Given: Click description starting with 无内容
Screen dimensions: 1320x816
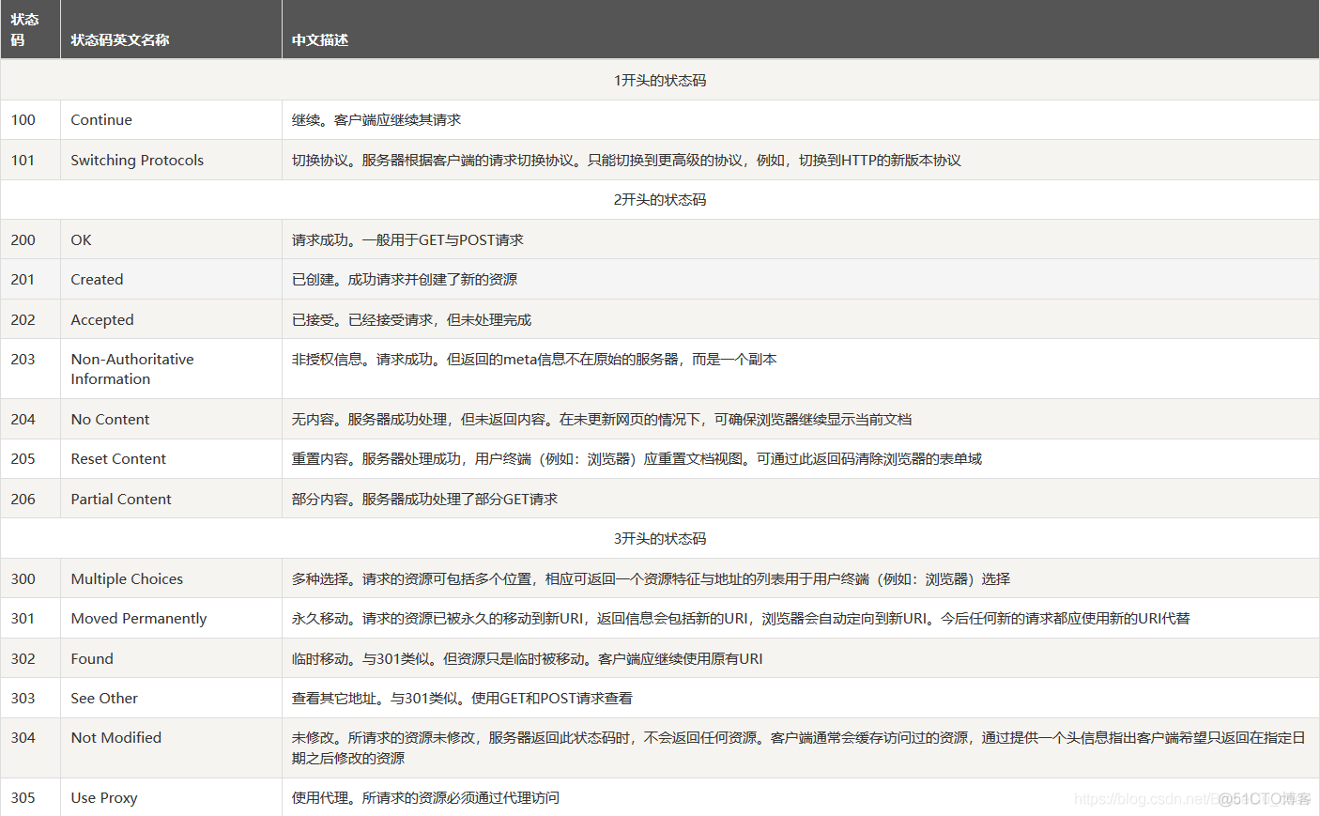Looking at the screenshot, I should 602,419.
